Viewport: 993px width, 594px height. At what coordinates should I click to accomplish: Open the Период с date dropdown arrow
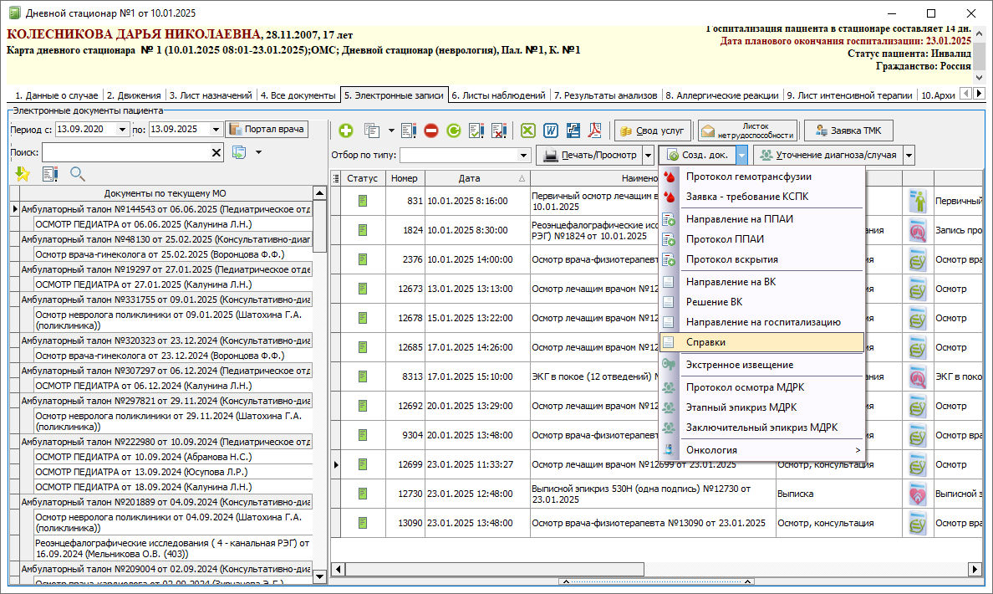pyautogui.click(x=122, y=130)
